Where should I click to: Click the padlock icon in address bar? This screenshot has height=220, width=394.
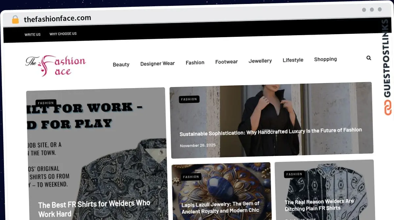15,19
